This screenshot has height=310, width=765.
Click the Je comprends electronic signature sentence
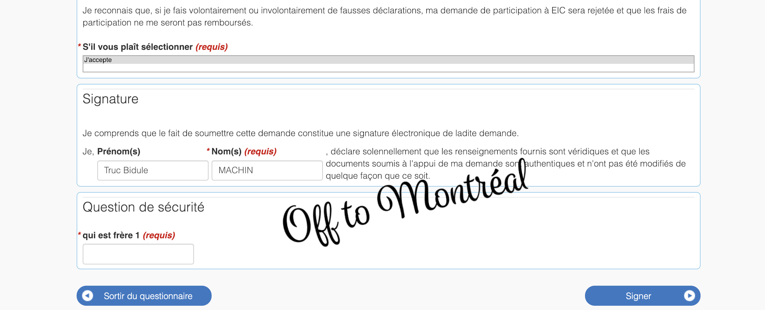(x=300, y=133)
